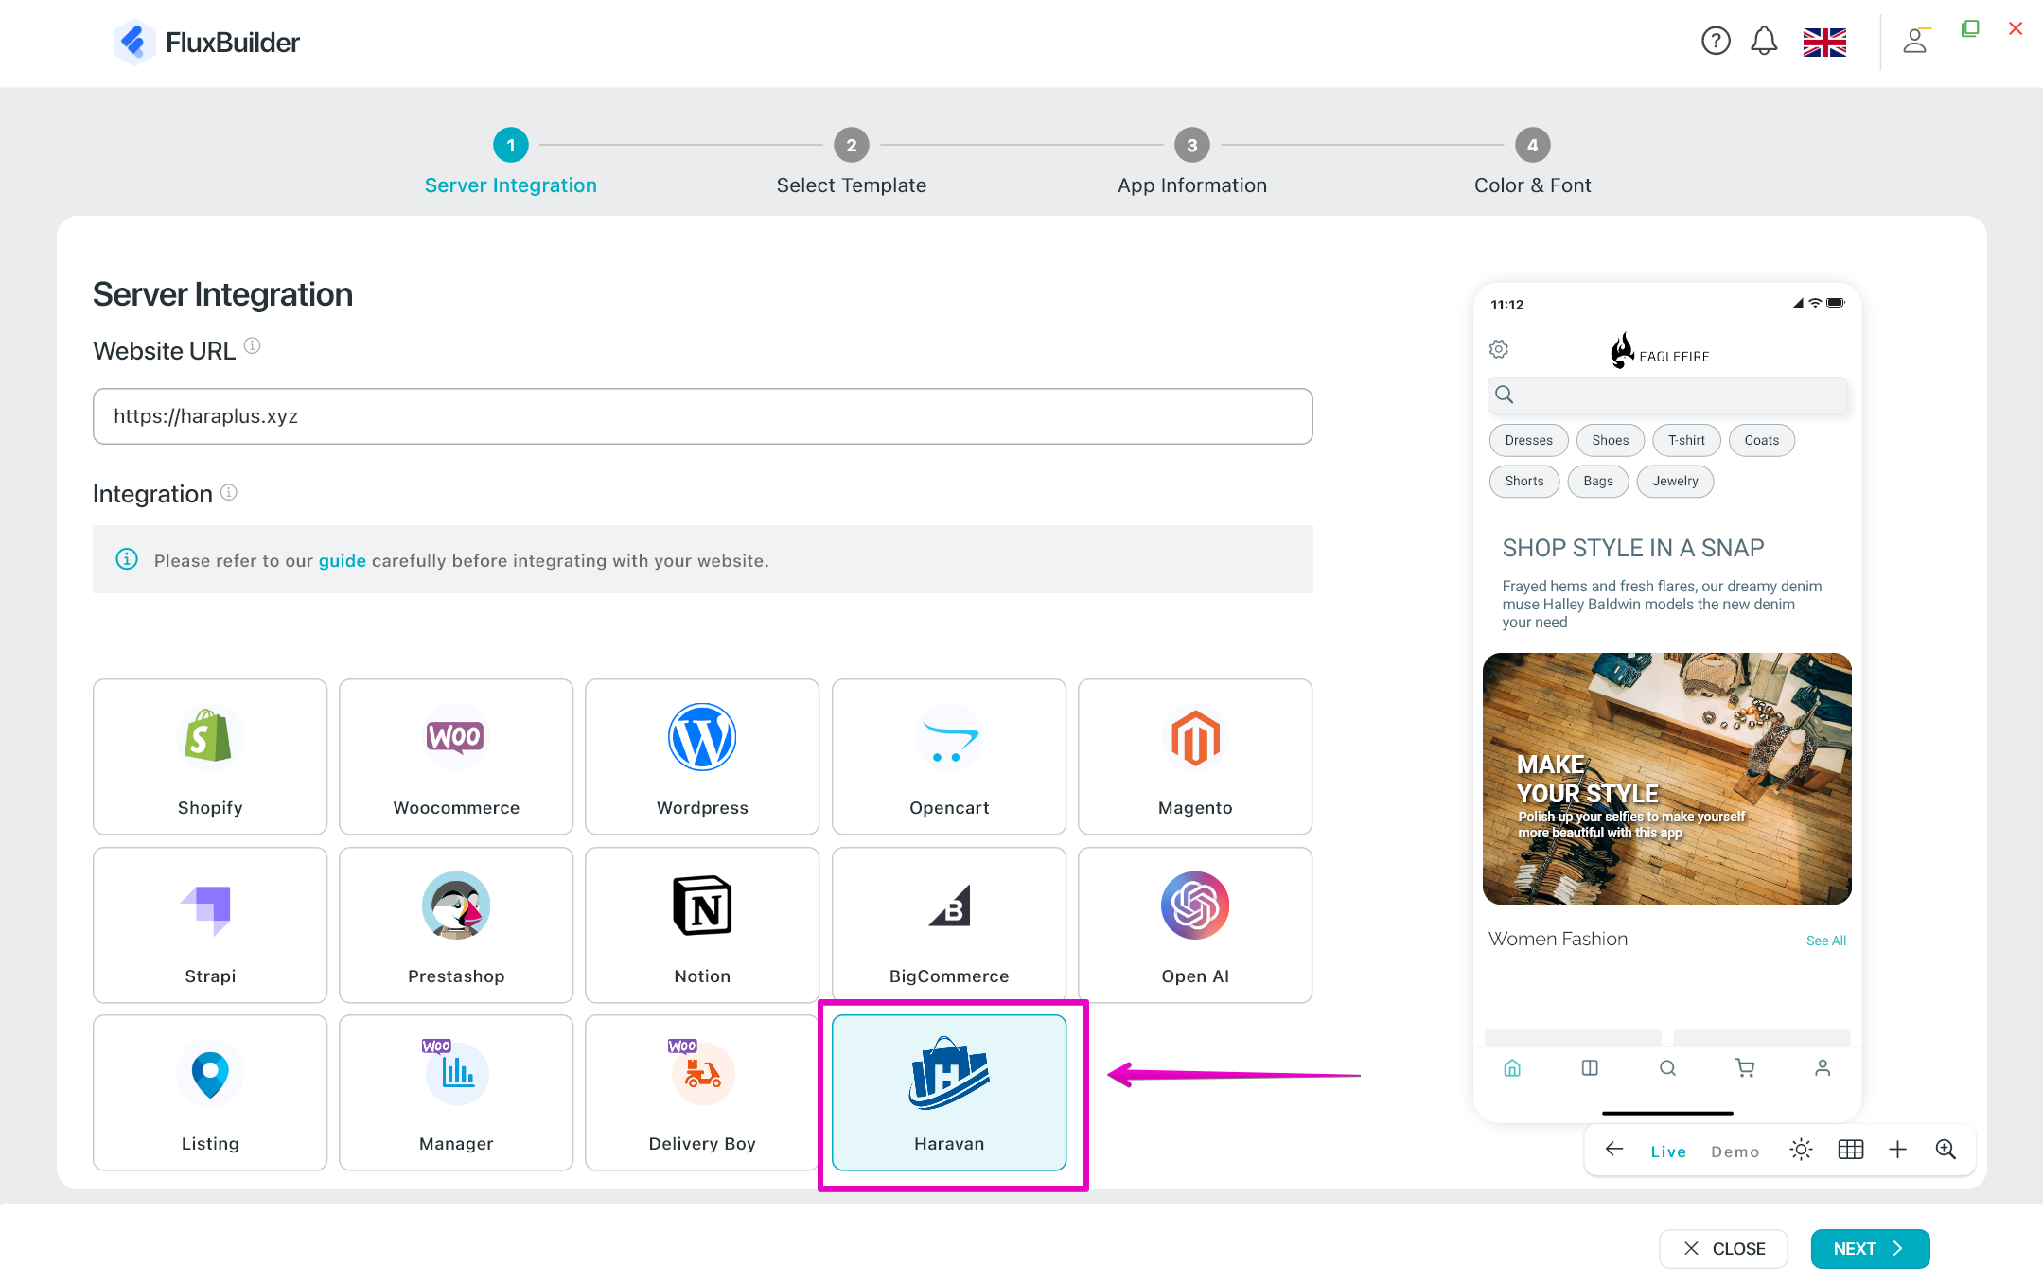
Task: Select the Magento integration card
Action: tap(1194, 756)
